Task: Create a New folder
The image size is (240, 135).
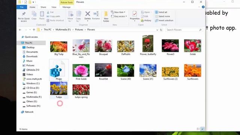Action: coord(106,16)
